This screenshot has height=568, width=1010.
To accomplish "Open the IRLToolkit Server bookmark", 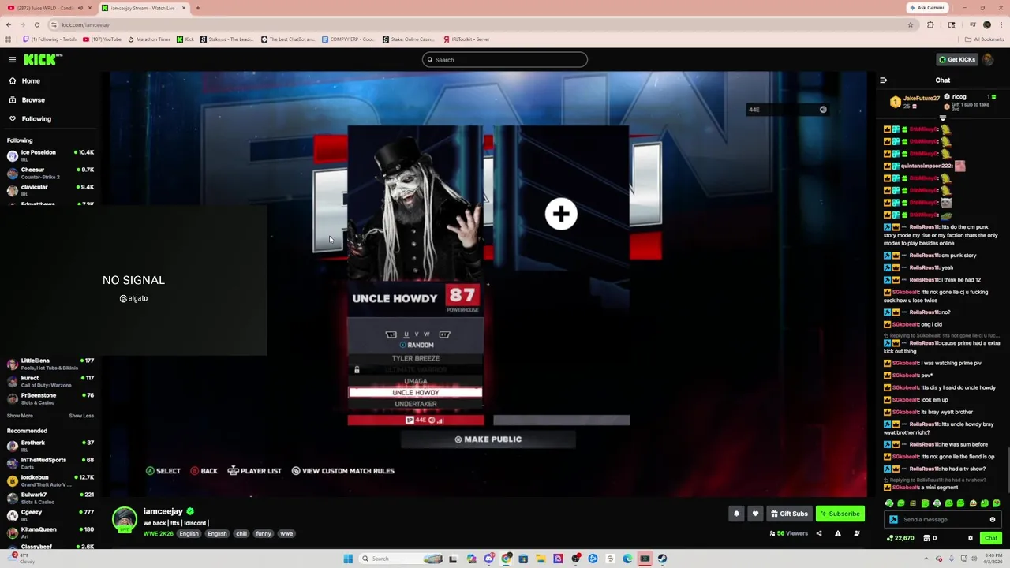I will pos(466,39).
